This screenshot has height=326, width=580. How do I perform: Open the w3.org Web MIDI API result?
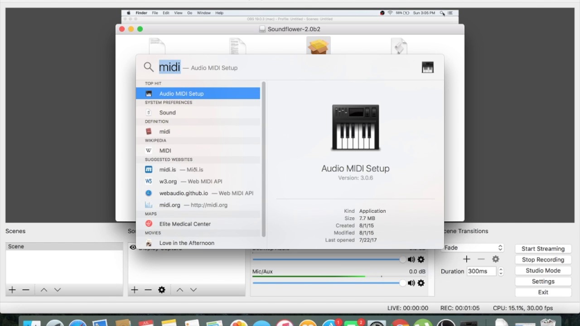click(x=198, y=181)
